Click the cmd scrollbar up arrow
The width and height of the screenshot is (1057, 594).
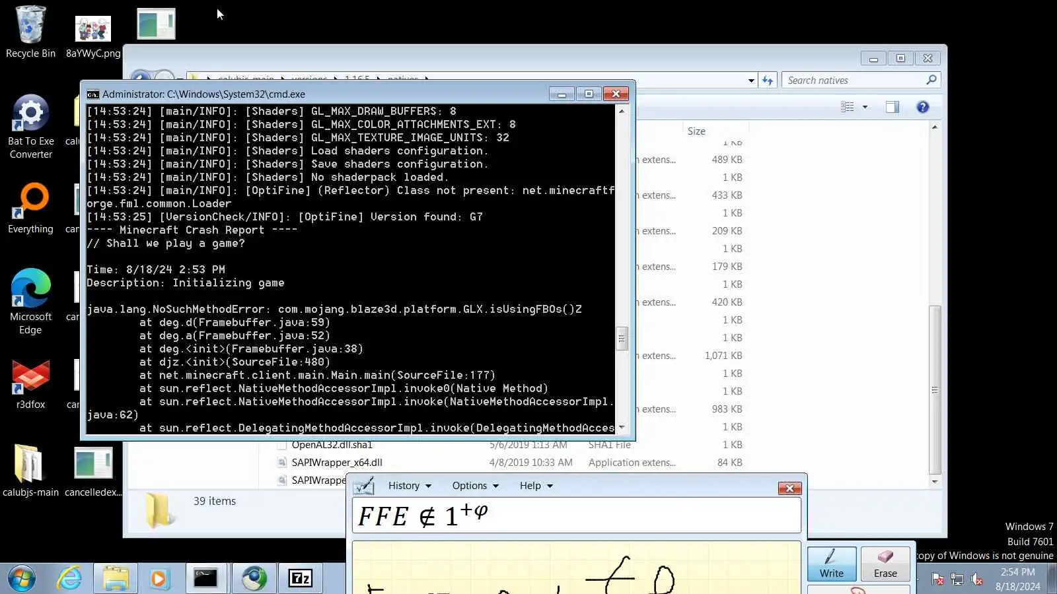pos(621,111)
